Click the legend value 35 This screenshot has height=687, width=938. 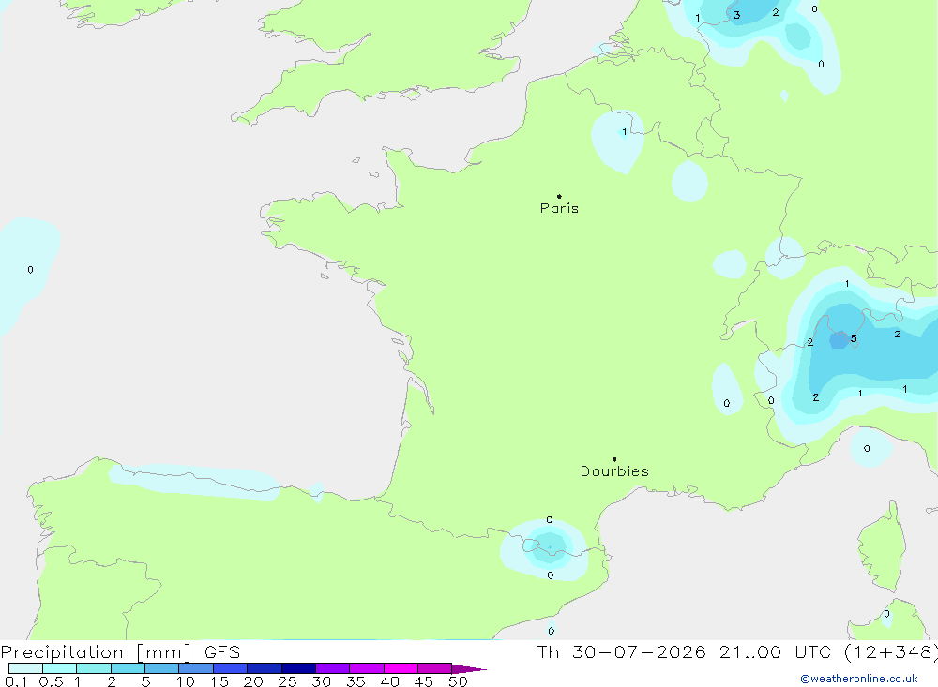coord(356,681)
